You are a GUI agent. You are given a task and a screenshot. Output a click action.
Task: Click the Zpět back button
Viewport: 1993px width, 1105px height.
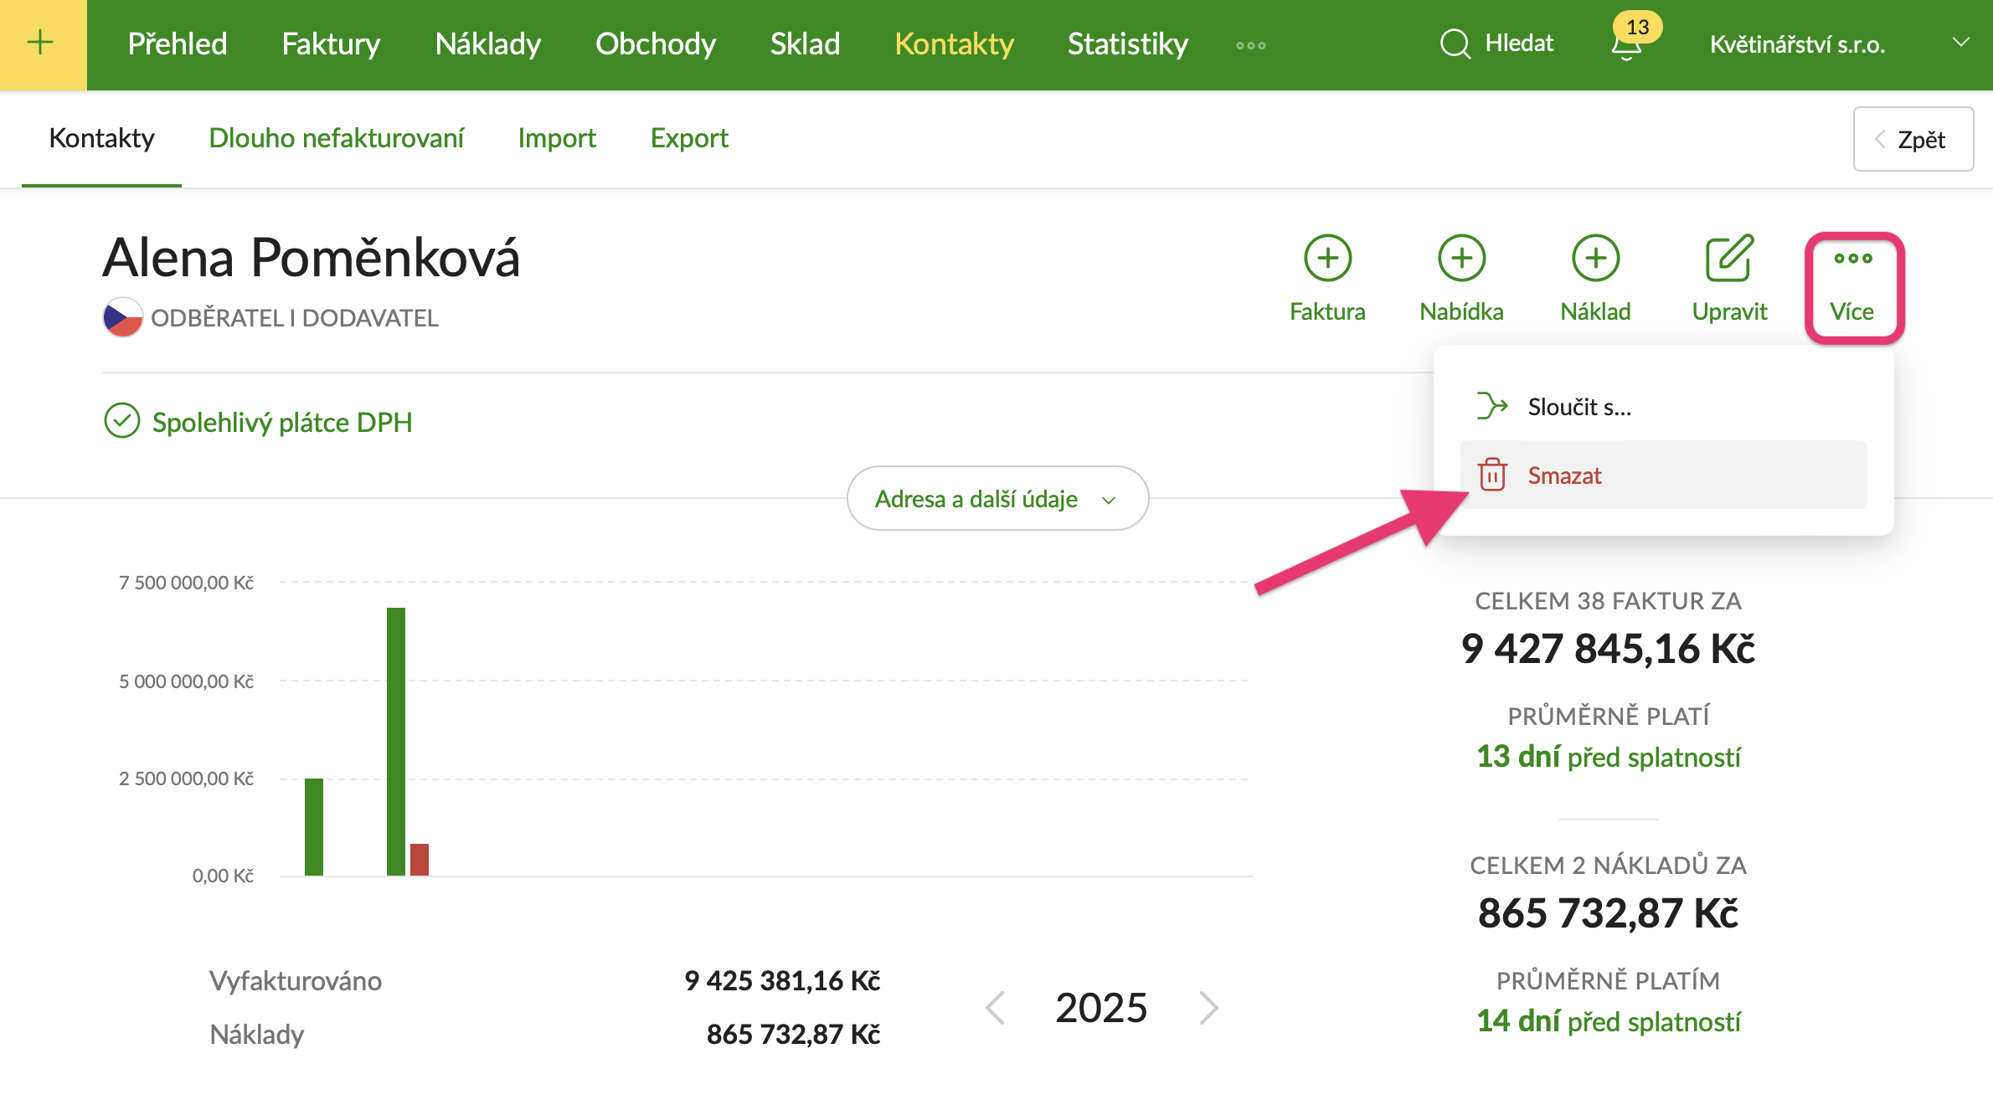coord(1913,139)
